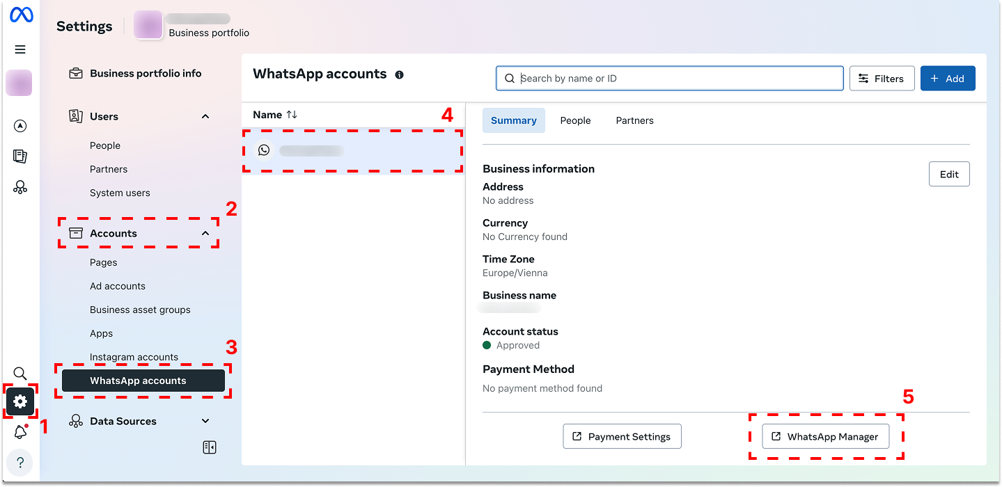
Task: Click the 'No address' text
Action: [508, 200]
